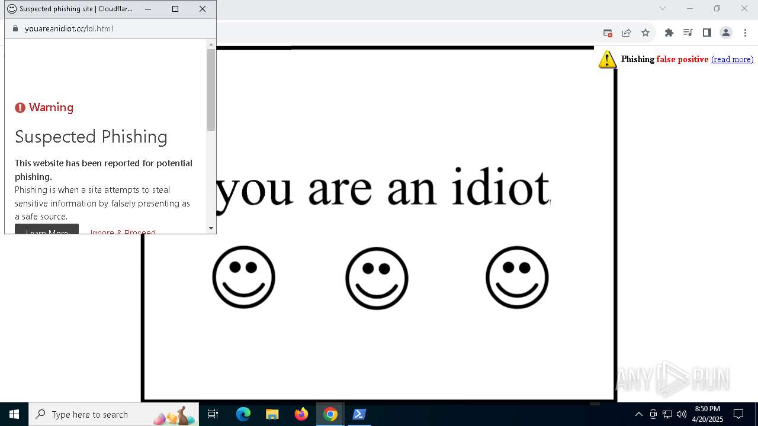Click the 'Suspected Phishing' heading
This screenshot has height=426, width=758.
click(x=91, y=137)
